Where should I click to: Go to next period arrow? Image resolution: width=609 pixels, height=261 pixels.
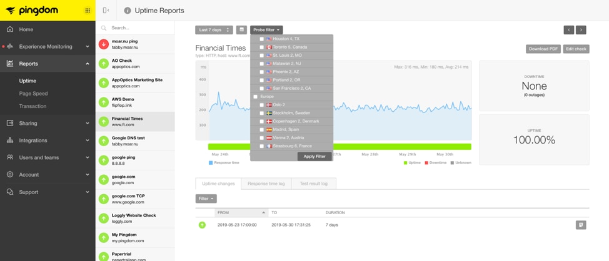click(581, 30)
